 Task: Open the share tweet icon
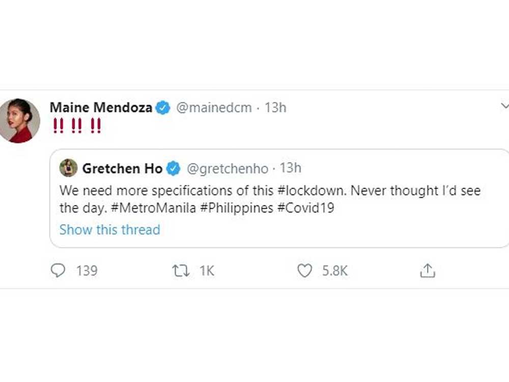coord(428,270)
